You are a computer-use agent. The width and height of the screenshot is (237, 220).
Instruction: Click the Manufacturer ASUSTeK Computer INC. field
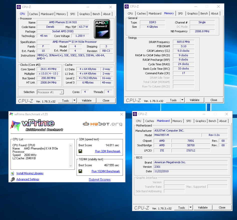coord(191,130)
